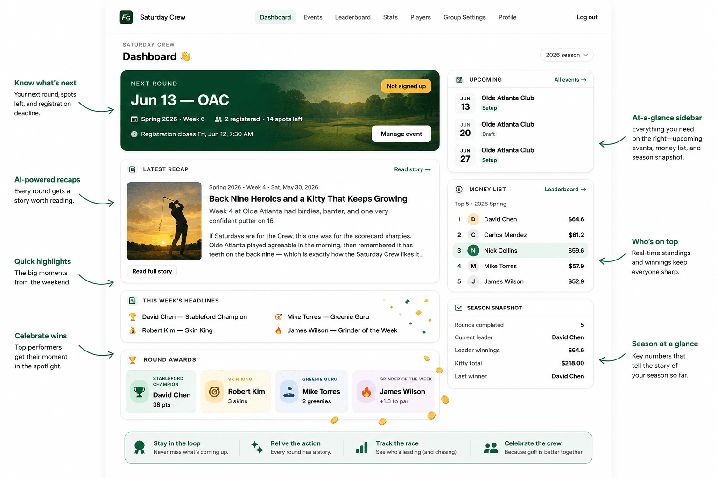Viewport: 717px width, 478px height.
Task: Click the people icon beside Celebrate the crew
Action: (491, 448)
